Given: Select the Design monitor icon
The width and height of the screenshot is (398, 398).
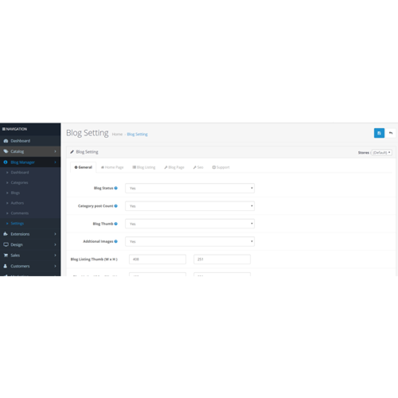Looking at the screenshot, I should pyautogui.click(x=6, y=244).
